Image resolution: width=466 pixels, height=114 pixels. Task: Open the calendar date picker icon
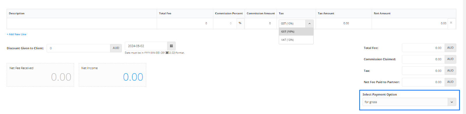(x=171, y=46)
